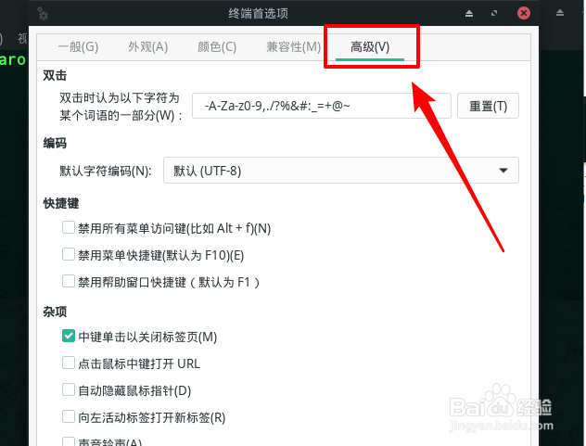Open the 默认字符编码 encoding dropdown
The image size is (586, 446).
coord(341,171)
